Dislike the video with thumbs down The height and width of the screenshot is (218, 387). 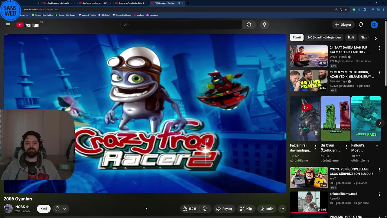click(205, 209)
